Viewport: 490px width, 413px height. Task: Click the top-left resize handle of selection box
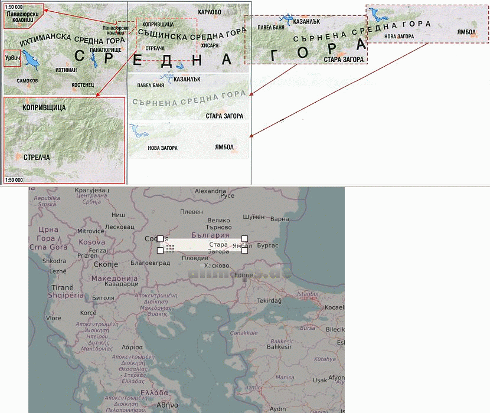pyautogui.click(x=160, y=239)
